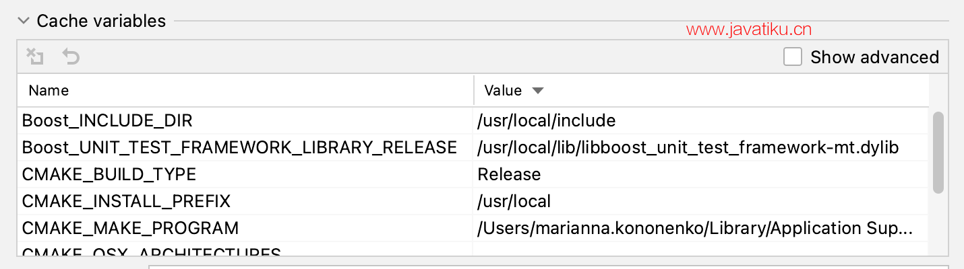This screenshot has width=964, height=269.
Task: Click the Value column sort arrow
Action: (537, 90)
